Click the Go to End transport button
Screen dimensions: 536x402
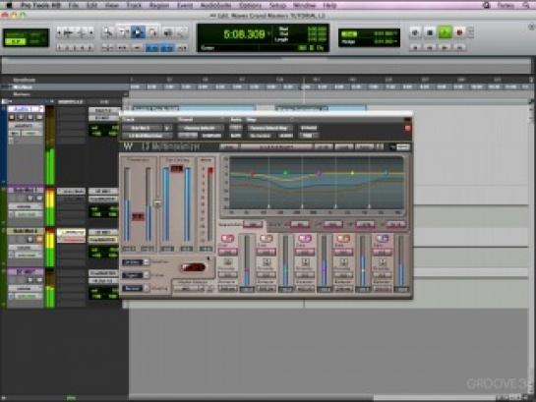pos(459,47)
